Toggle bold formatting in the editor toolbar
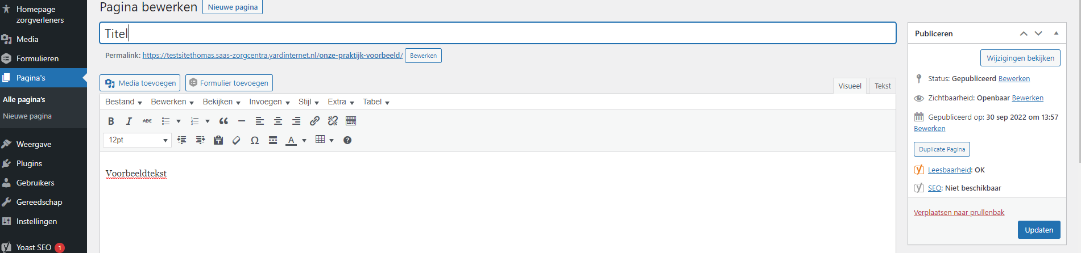This screenshot has width=1081, height=253. [111, 121]
